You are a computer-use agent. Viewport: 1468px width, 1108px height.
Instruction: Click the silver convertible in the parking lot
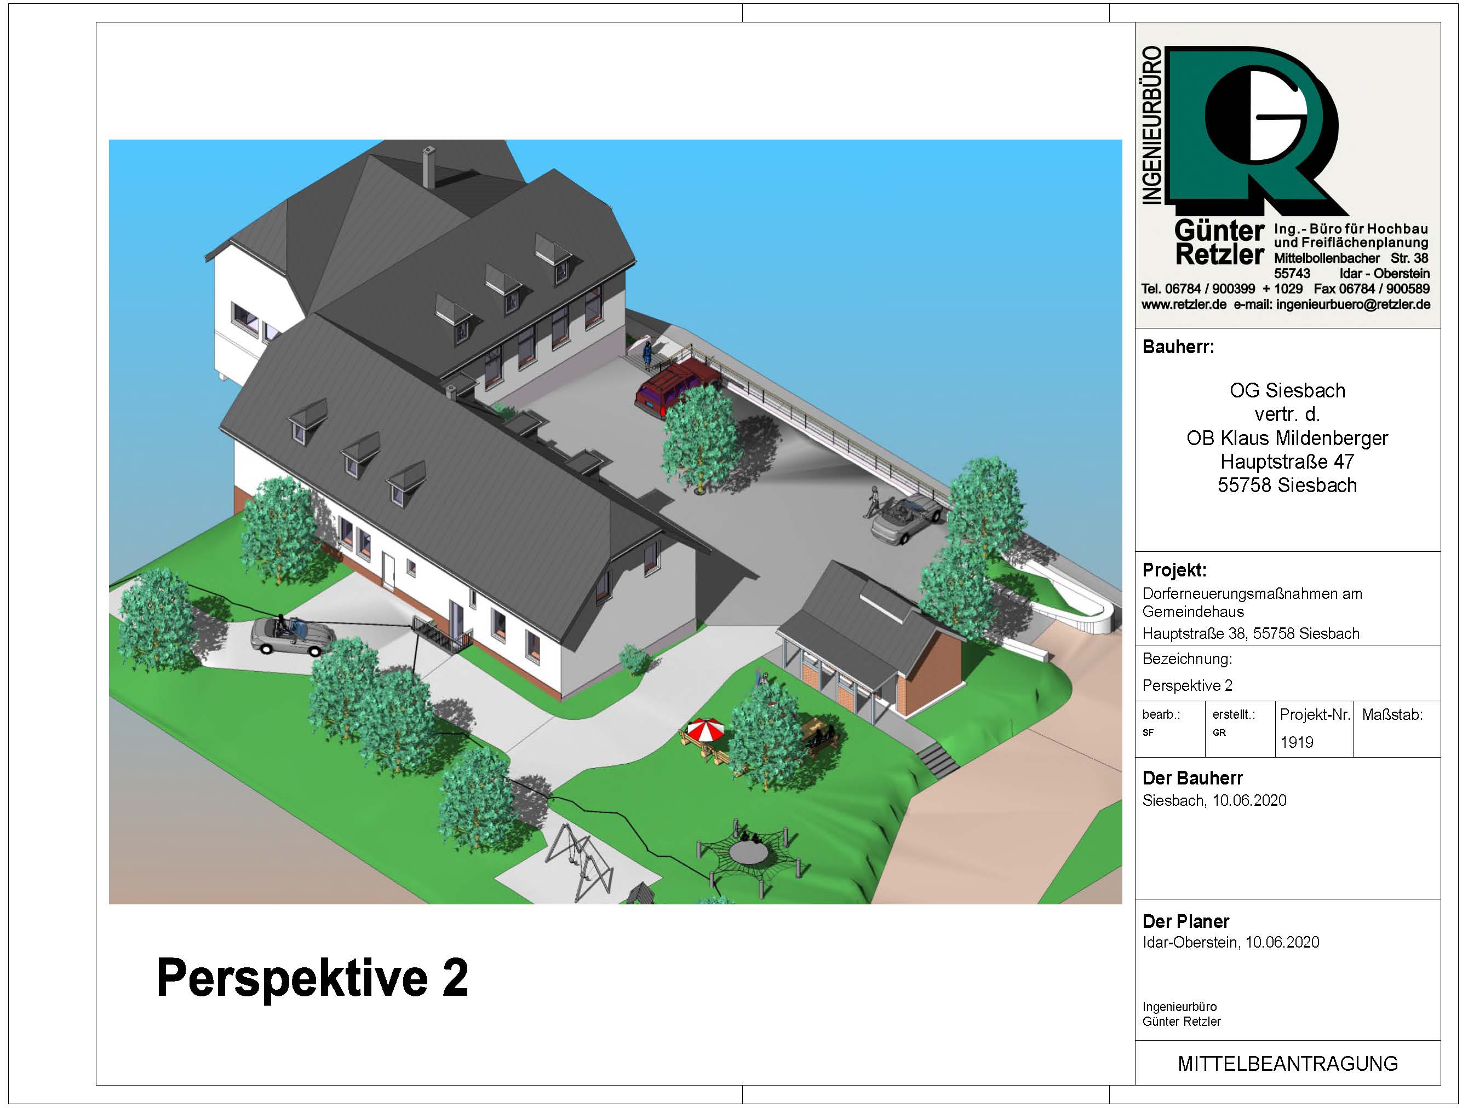click(x=906, y=519)
